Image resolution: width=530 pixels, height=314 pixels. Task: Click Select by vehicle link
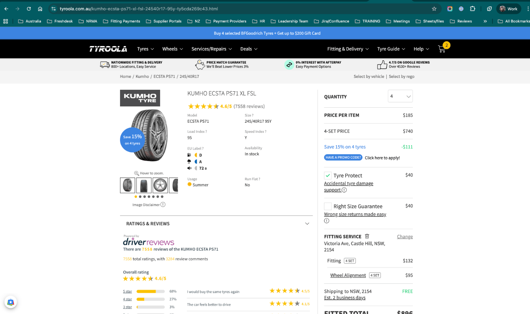click(369, 76)
